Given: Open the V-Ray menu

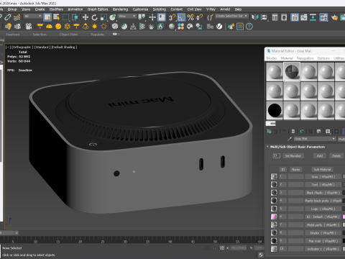Looking at the screenshot, I should pyautogui.click(x=211, y=9).
